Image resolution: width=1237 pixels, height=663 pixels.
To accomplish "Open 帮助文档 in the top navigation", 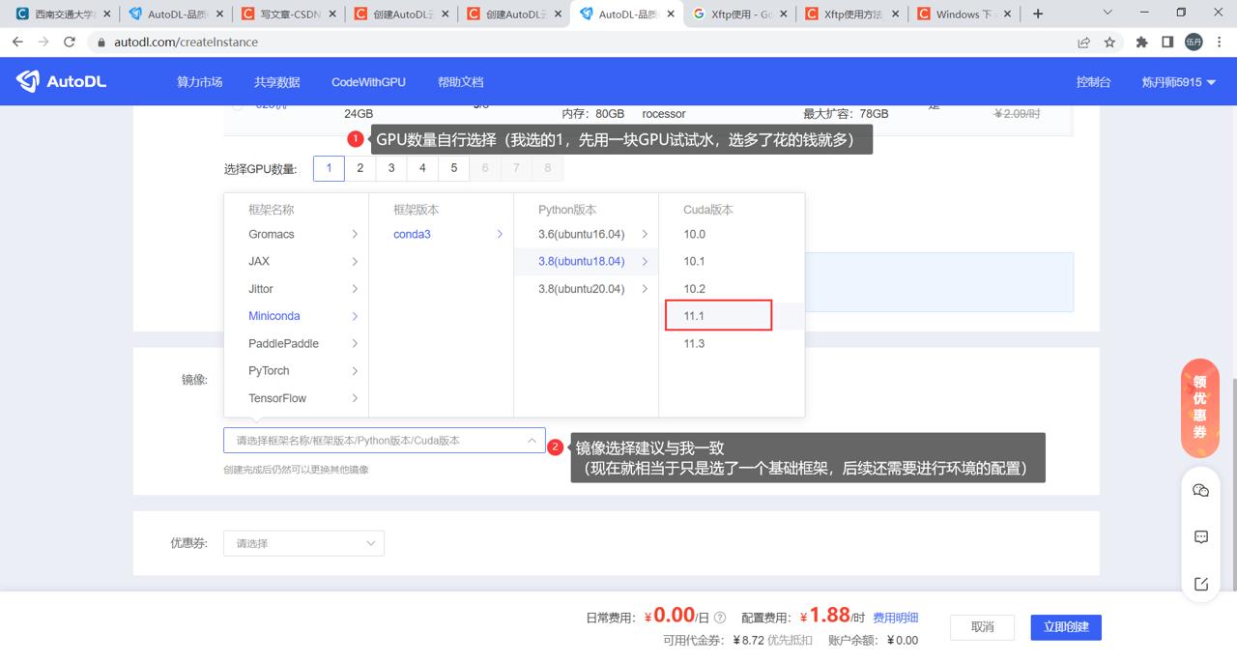I will [x=460, y=82].
